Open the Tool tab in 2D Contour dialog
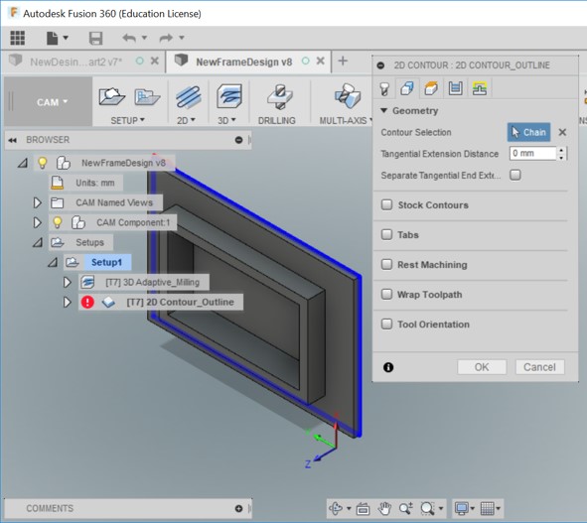 click(x=384, y=88)
